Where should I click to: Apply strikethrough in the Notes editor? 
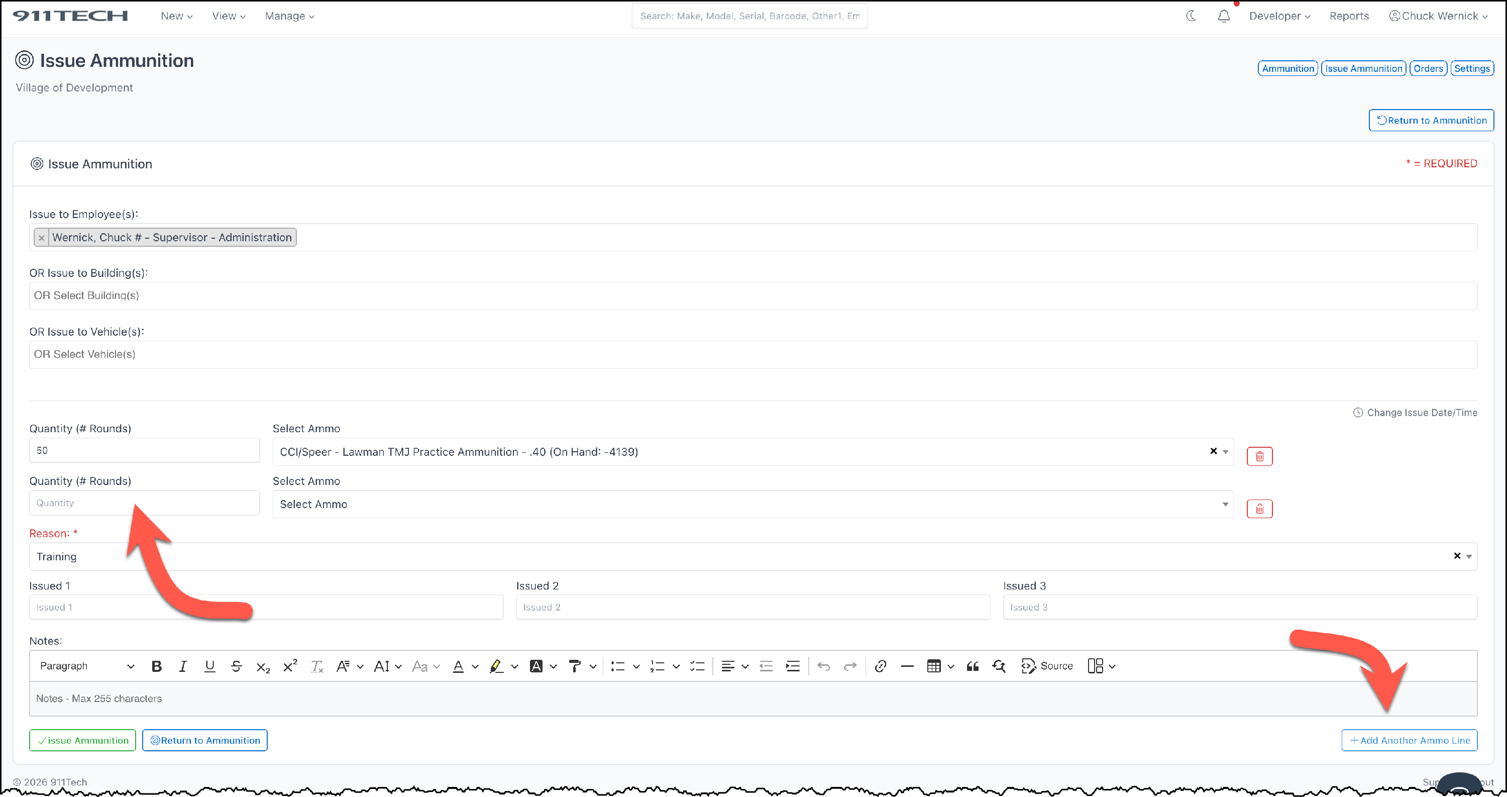click(236, 666)
